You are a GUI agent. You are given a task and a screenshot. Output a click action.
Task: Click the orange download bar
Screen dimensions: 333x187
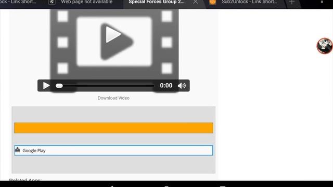click(113, 128)
